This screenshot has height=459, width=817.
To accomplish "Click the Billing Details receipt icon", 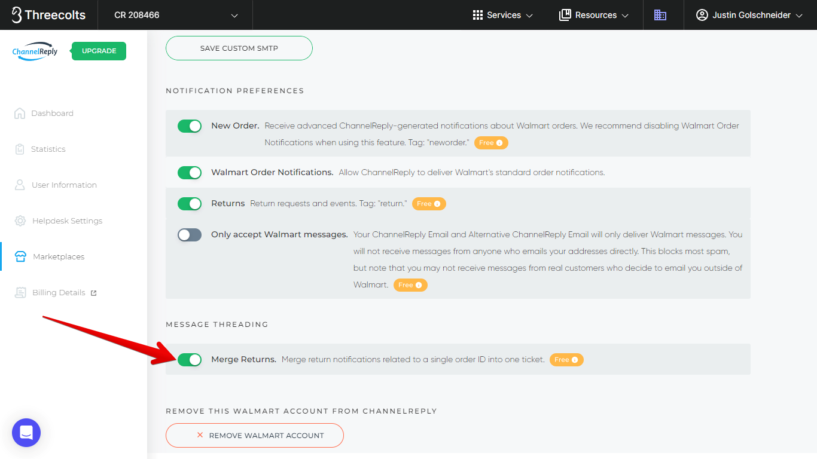I will click(x=21, y=292).
